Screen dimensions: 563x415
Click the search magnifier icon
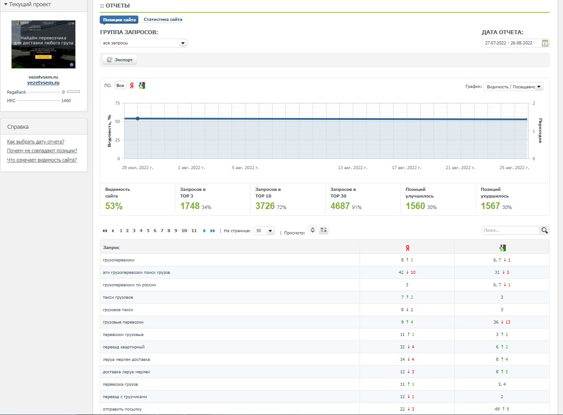point(544,230)
